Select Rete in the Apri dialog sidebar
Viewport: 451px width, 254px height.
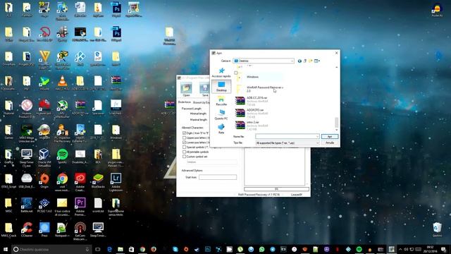pyautogui.click(x=221, y=128)
